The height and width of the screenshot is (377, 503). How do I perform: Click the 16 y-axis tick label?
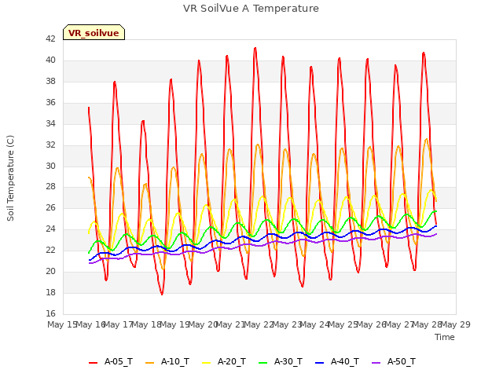tap(50, 313)
